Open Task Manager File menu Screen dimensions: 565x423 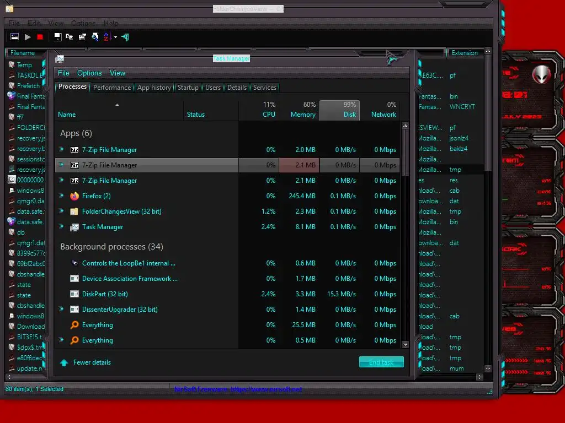coord(63,73)
